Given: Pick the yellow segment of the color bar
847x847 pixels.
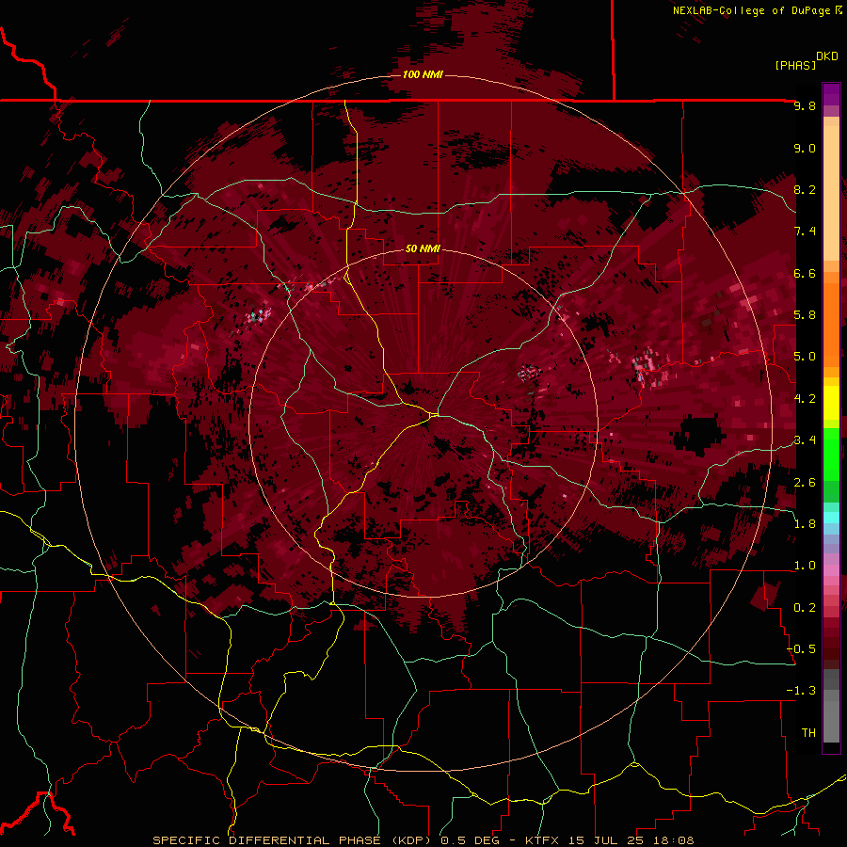Looking at the screenshot, I should 831,403.
